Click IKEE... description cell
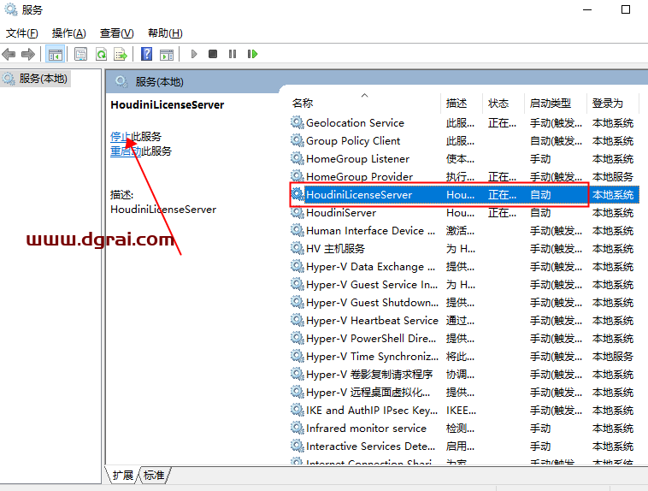 pyautogui.click(x=461, y=411)
